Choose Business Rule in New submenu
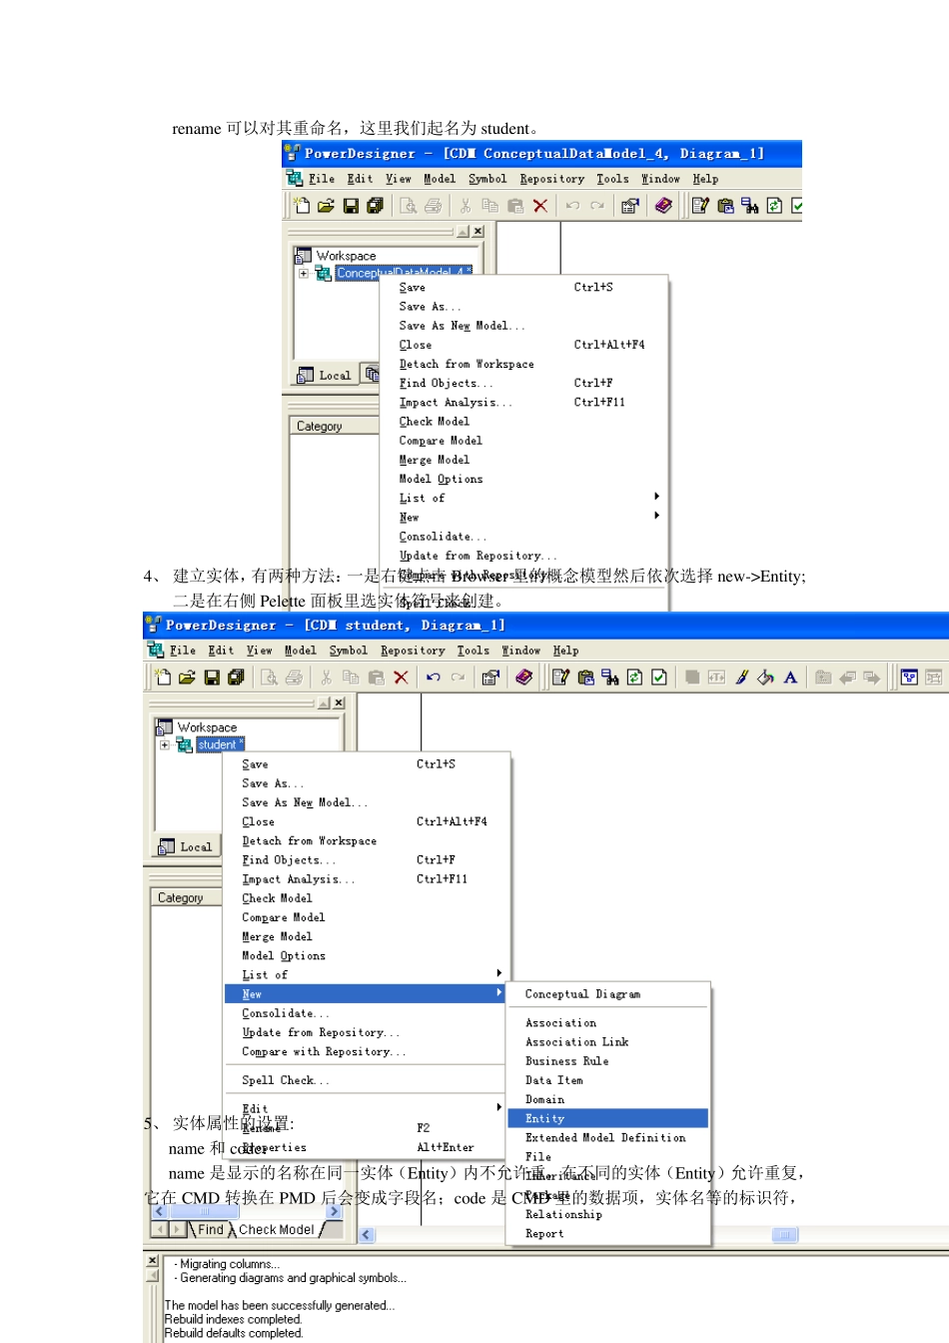Viewport: 949px width, 1343px height. pos(608,1061)
